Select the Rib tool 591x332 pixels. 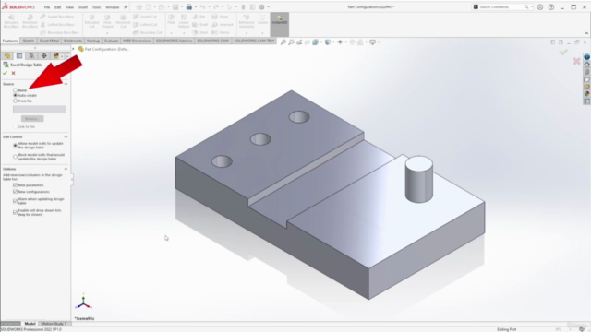click(x=199, y=17)
